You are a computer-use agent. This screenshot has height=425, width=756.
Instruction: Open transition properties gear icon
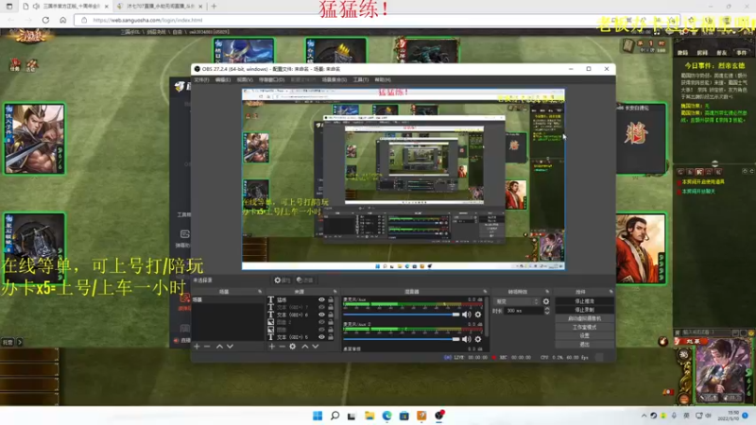click(x=546, y=301)
